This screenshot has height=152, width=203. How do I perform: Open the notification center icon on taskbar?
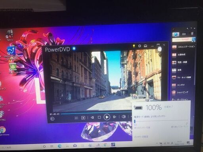click(x=188, y=142)
